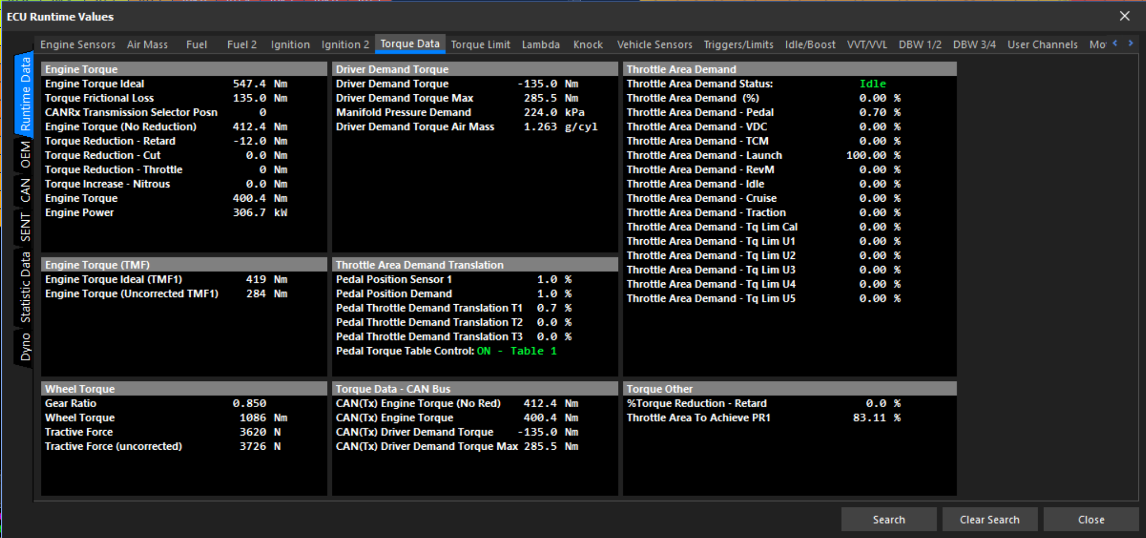
Task: Select CANRx Transmission Selector Posn row
Action: click(x=166, y=112)
